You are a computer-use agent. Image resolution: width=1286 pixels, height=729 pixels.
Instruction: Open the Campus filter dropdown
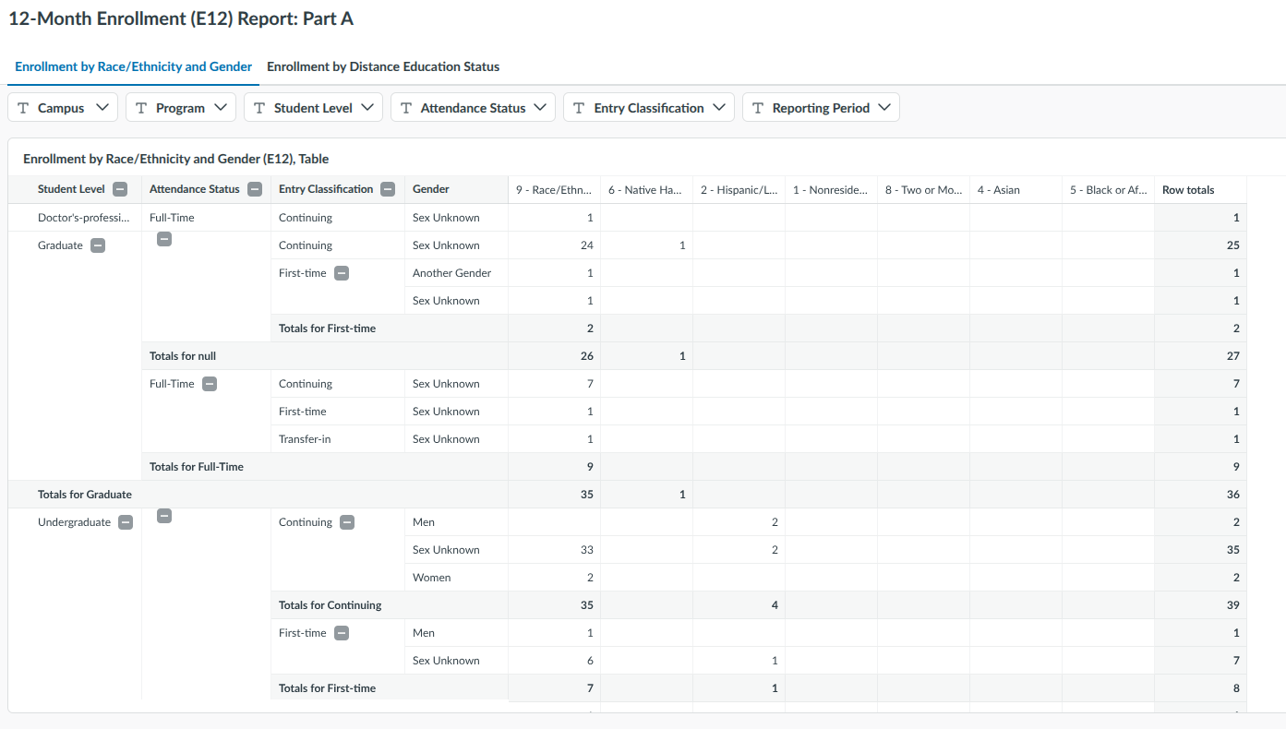click(x=63, y=107)
